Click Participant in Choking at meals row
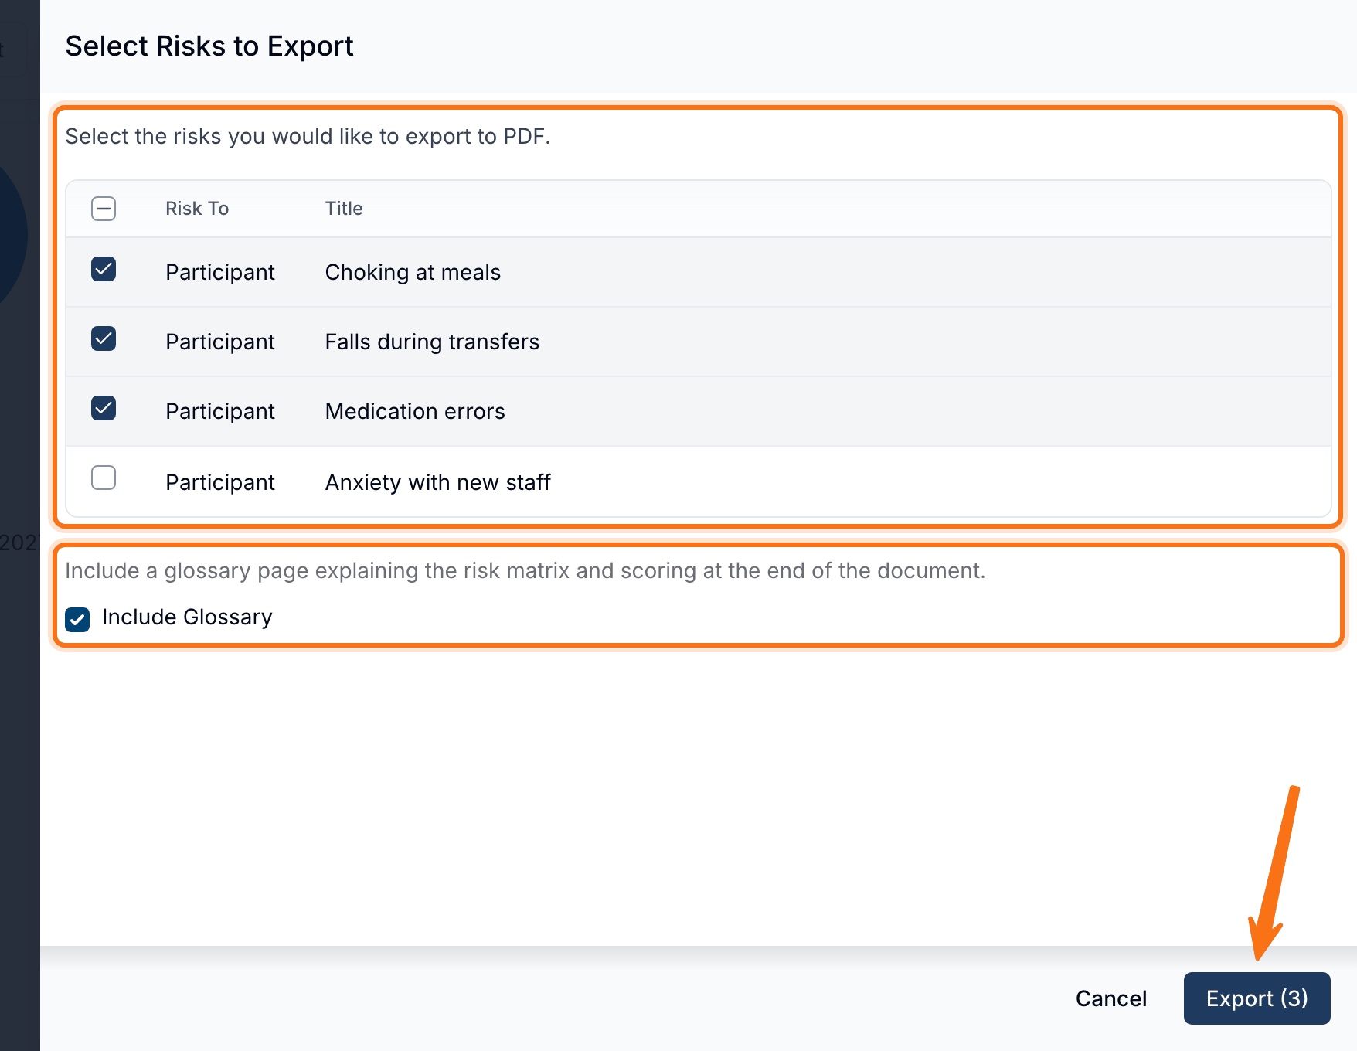1357x1051 pixels. tap(220, 272)
